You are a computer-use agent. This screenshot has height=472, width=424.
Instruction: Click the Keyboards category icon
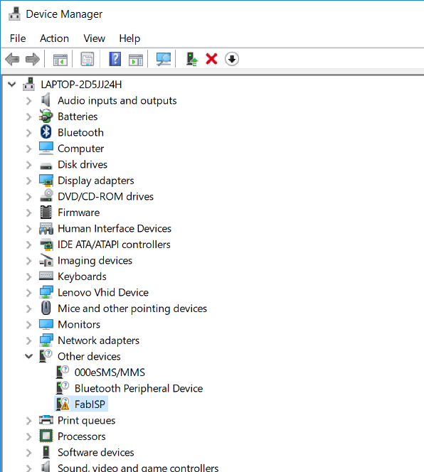coord(46,276)
